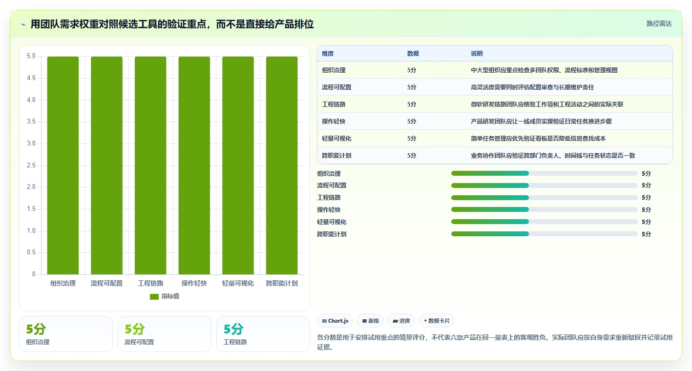
Task: Click the page title 用团队需求权重对照候选工具
Action: tap(172, 24)
